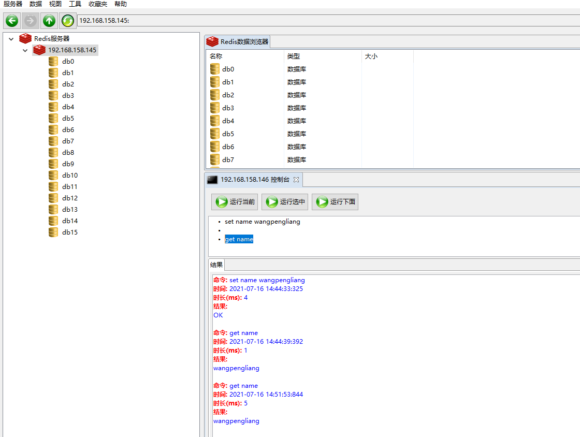Sort by the 大小 column header
The width and height of the screenshot is (580, 437).
point(387,56)
